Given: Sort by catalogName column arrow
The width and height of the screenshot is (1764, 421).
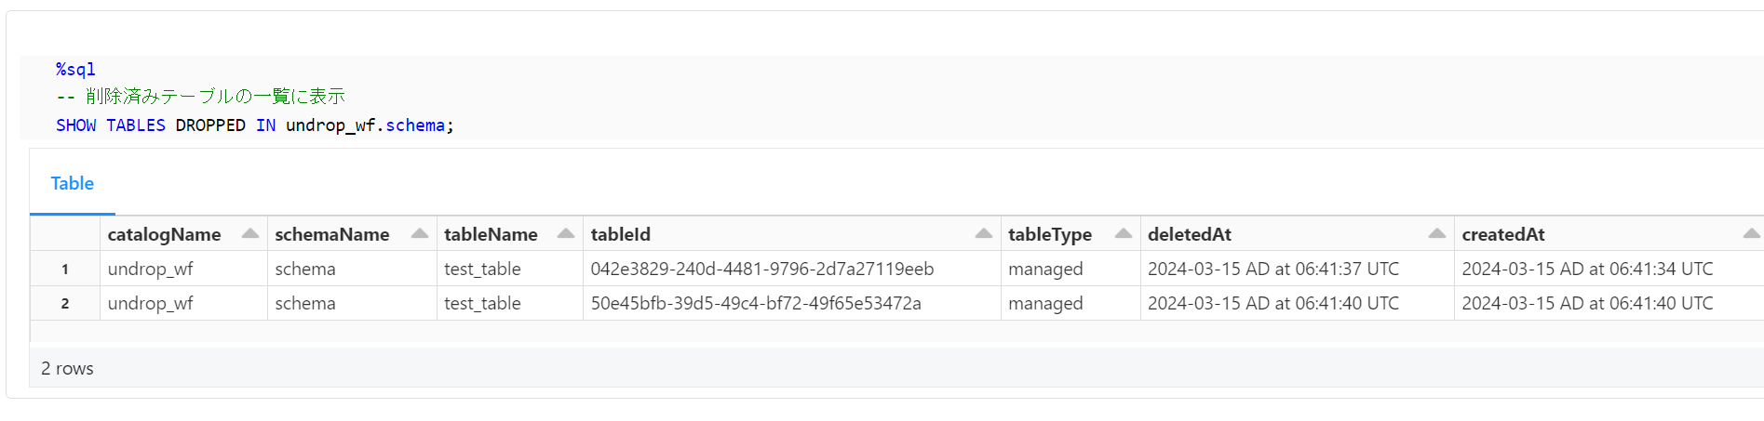Looking at the screenshot, I should 249,234.
